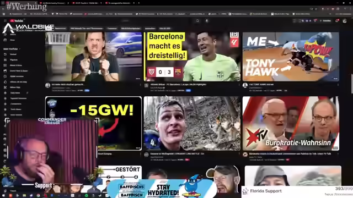Image resolution: width=353 pixels, height=198 pixels.
Task: Open channel avatar under the Tony Hawk video
Action: tap(245, 85)
